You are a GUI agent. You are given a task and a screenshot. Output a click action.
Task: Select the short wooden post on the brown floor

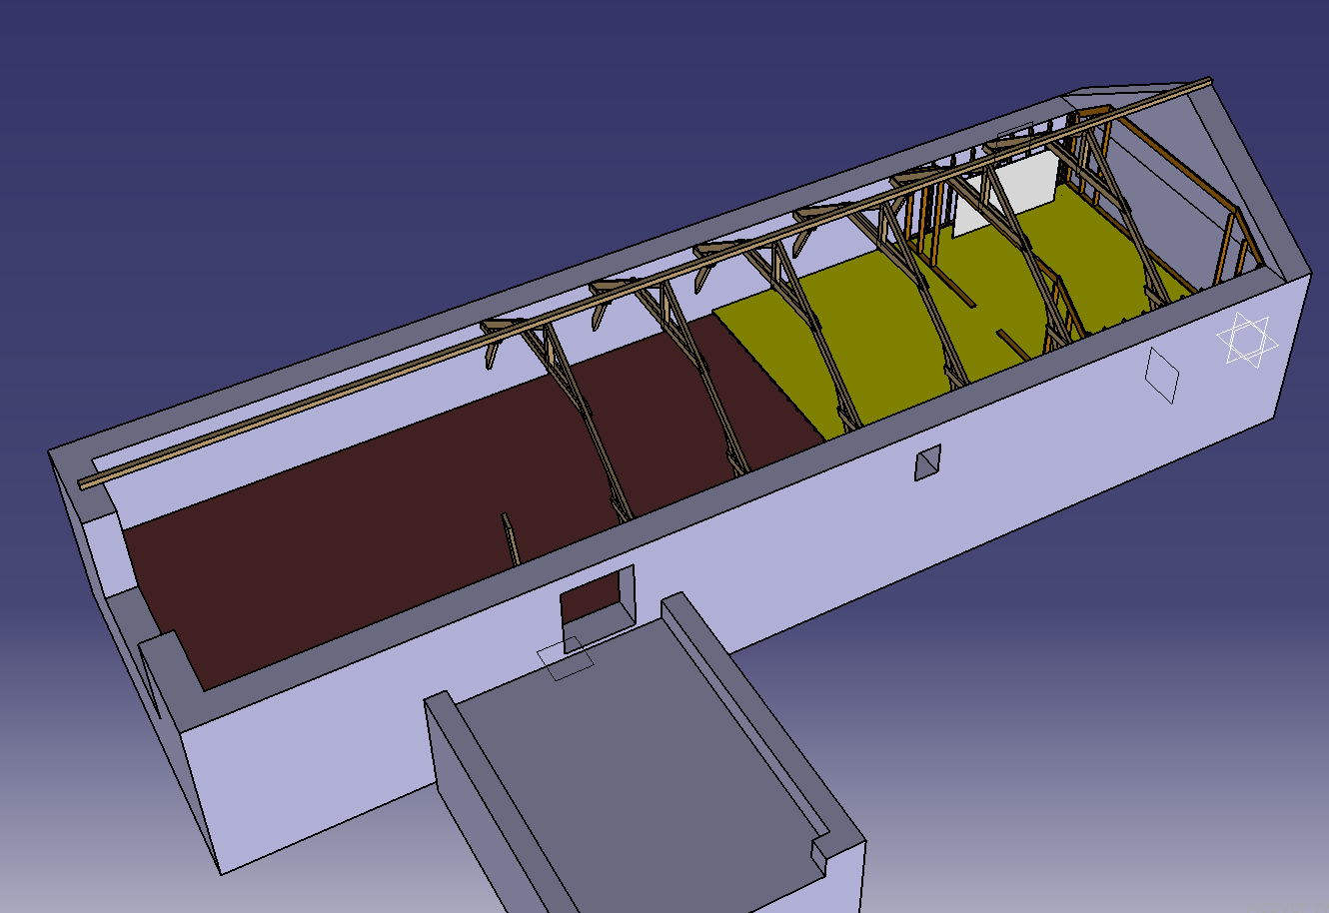(x=510, y=539)
